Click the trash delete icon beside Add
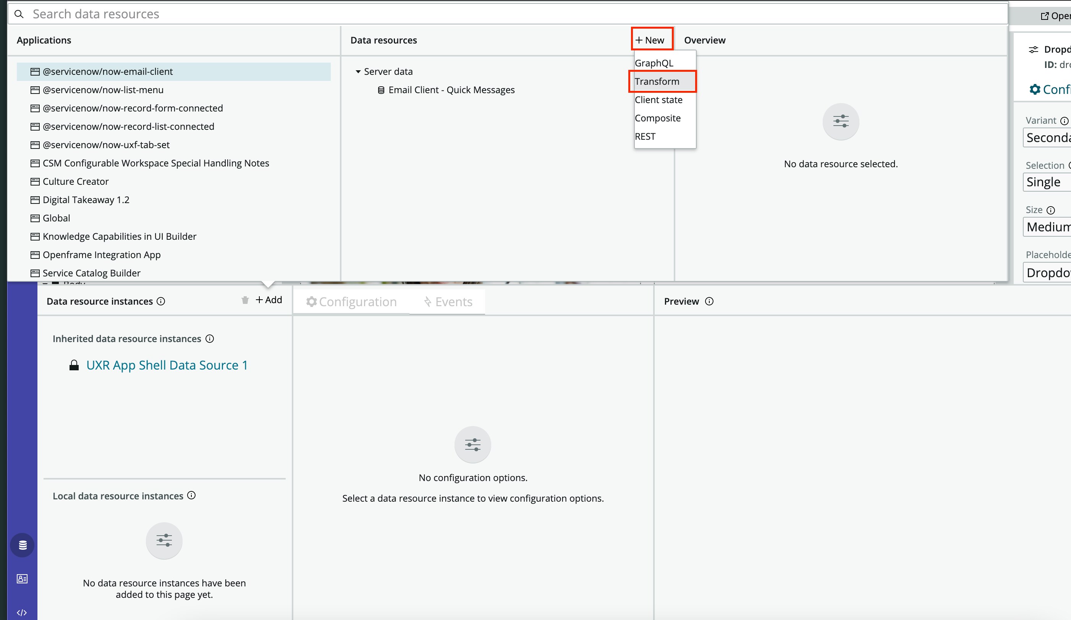This screenshot has height=620, width=1071. pyautogui.click(x=245, y=300)
